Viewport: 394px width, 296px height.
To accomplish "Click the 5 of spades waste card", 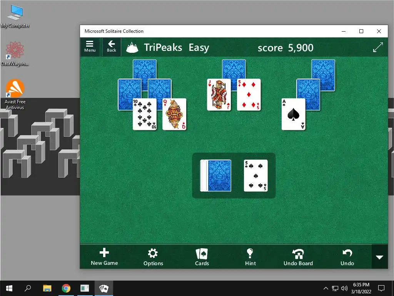I will pyautogui.click(x=255, y=175).
